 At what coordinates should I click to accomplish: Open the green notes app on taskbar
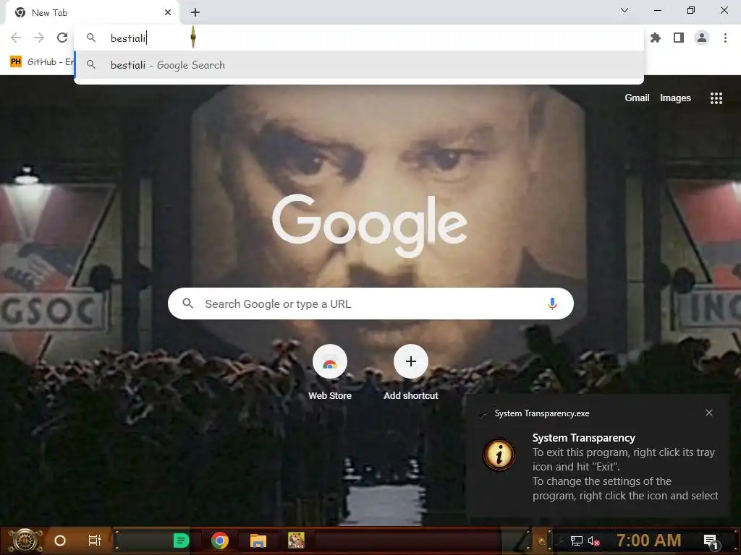[x=181, y=541]
